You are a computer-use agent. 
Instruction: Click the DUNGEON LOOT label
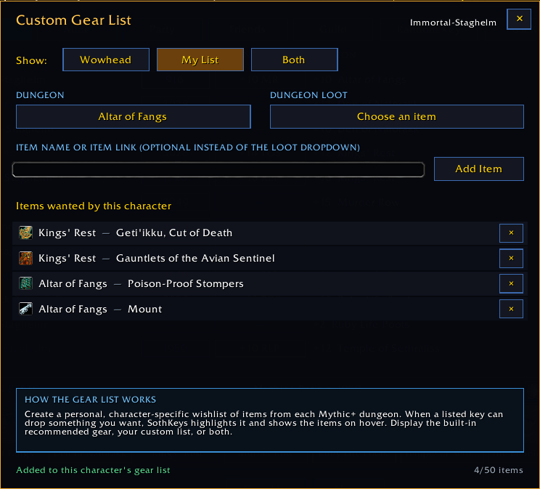(308, 95)
